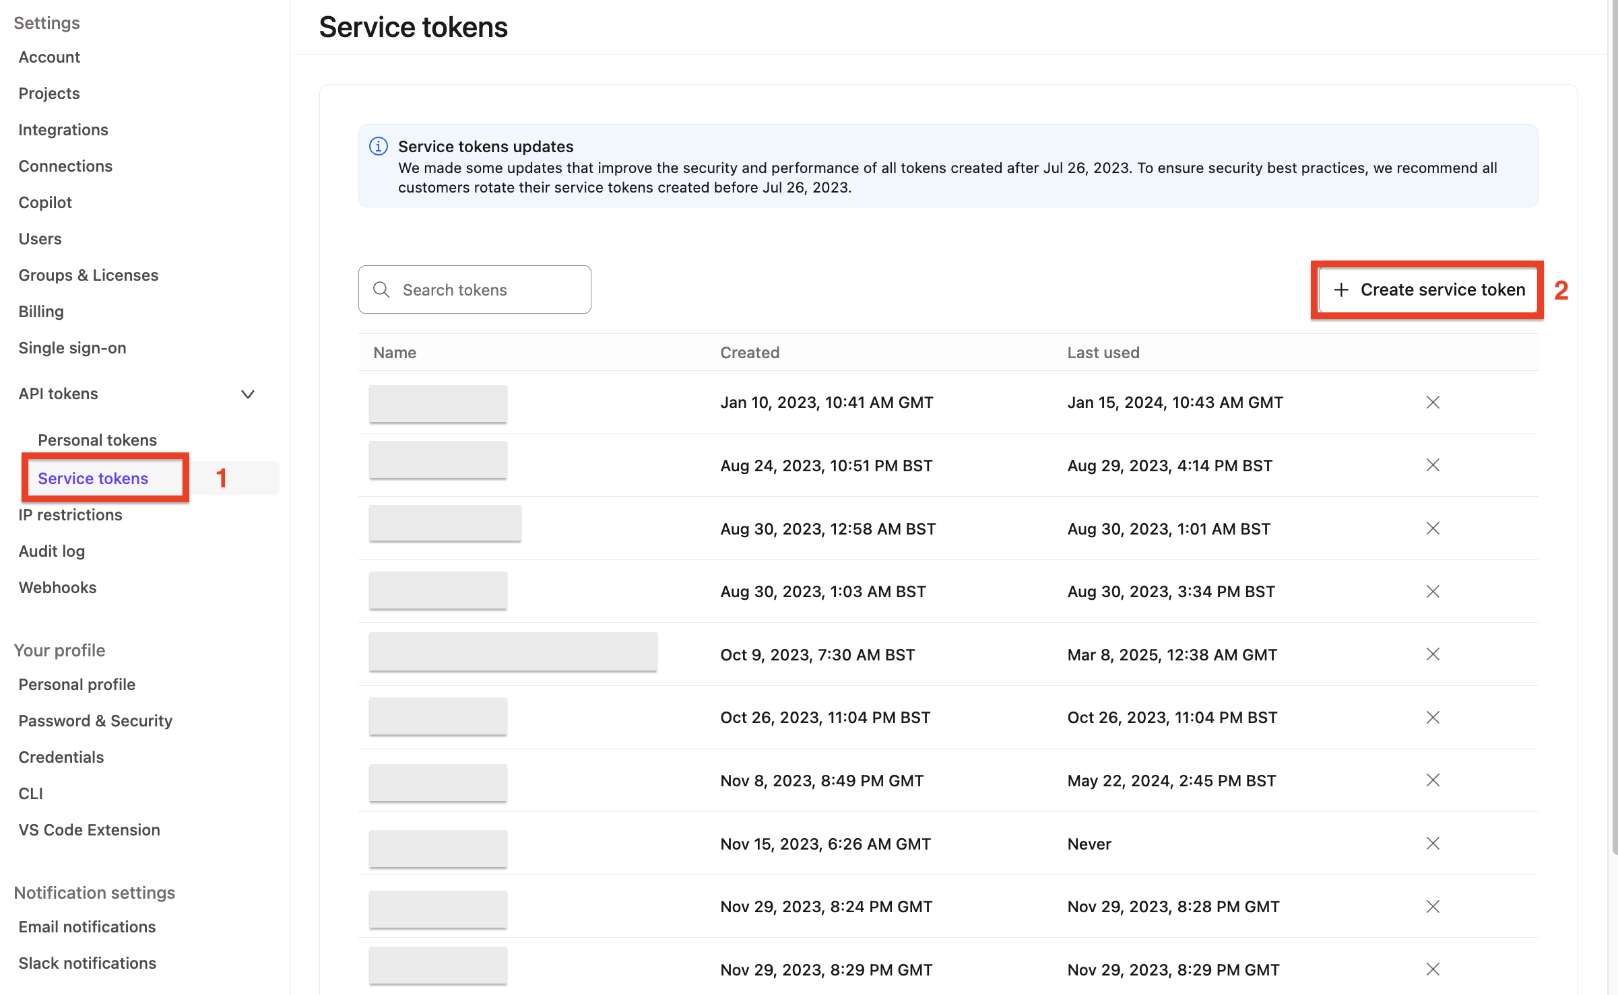The height and width of the screenshot is (995, 1618).
Task: Collapse the API tokens section in the sidebar
Action: [248, 394]
